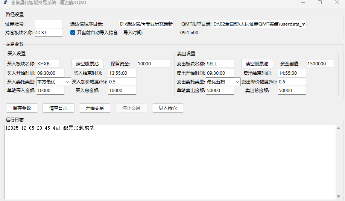Clear sell stock pool with 清空股票池
This screenshot has height=201, width=345.
click(257, 64)
